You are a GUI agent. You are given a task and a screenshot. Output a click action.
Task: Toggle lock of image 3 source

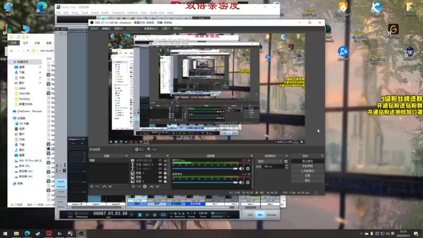tap(165, 173)
